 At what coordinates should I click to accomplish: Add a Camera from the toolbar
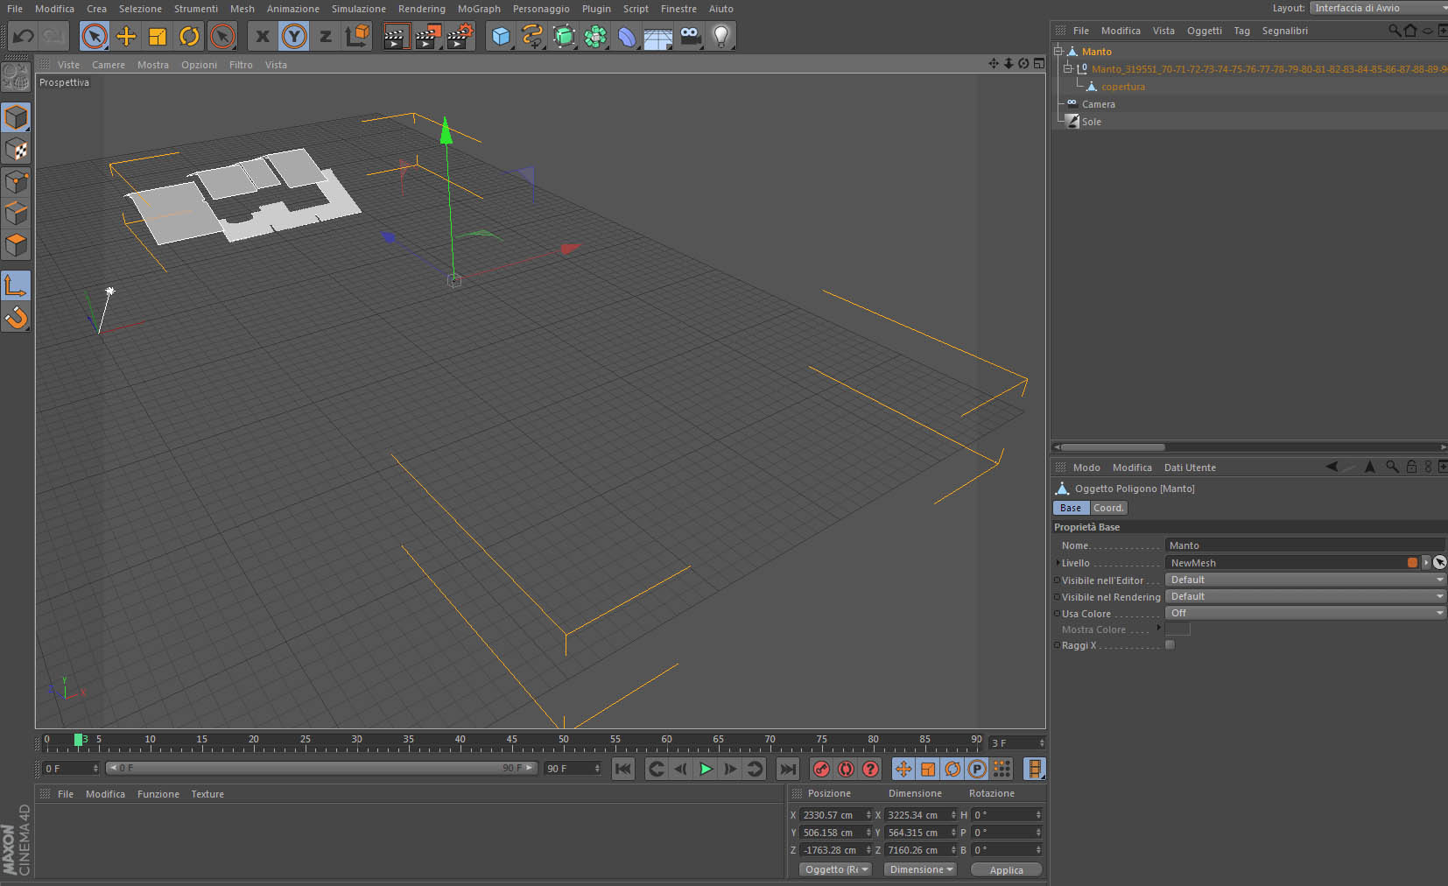(690, 37)
